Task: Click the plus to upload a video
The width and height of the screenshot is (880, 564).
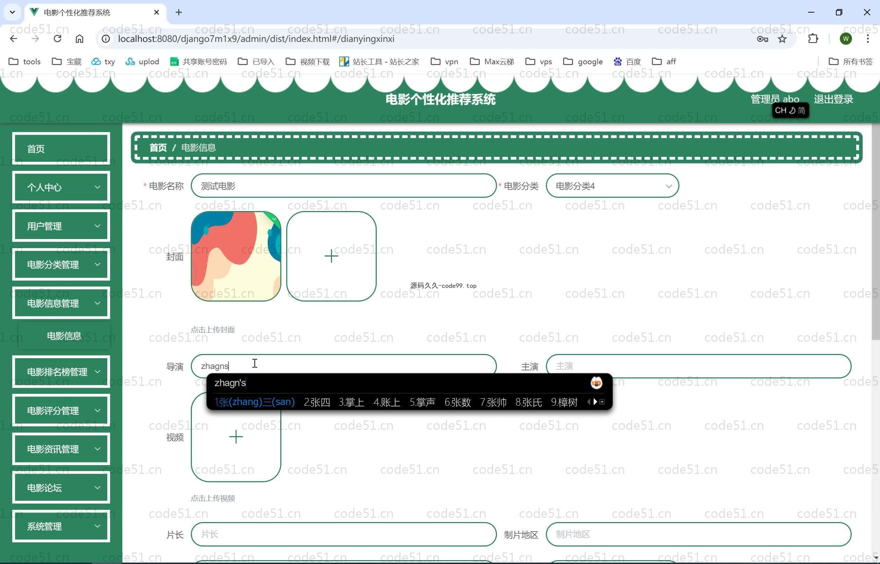Action: click(236, 436)
